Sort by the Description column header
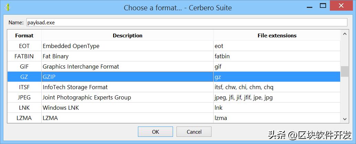This screenshot has width=356, height=144. 127,35
